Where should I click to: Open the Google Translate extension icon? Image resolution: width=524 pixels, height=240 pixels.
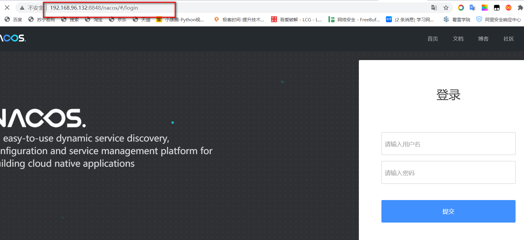tap(473, 8)
